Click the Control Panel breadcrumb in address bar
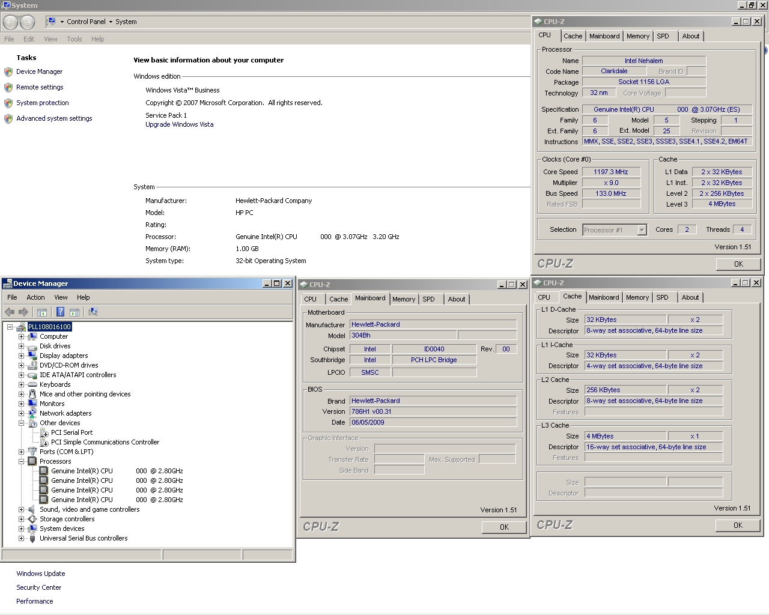The image size is (769, 615). (86, 22)
